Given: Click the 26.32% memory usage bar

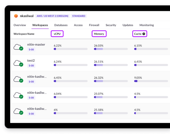Looking at the screenshot, I should pyautogui.click(x=111, y=81).
